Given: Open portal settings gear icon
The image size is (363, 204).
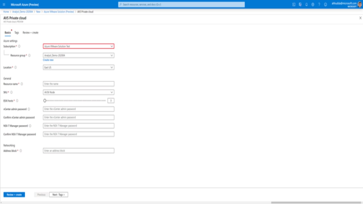Looking at the screenshot, I should pyautogui.click(x=313, y=5).
